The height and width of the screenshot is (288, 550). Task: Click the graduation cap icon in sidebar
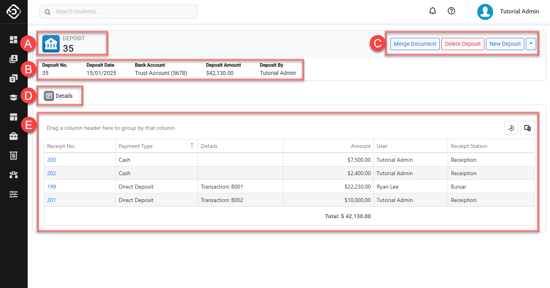coord(14,97)
